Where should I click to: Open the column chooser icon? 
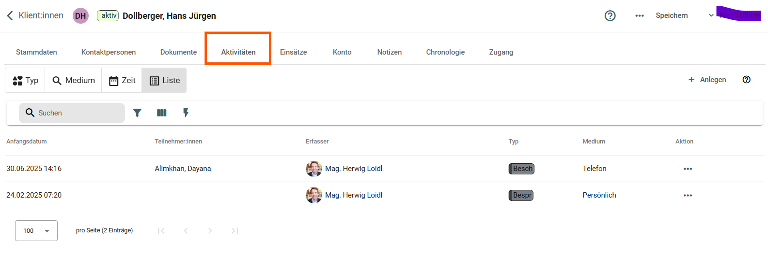coord(162,113)
